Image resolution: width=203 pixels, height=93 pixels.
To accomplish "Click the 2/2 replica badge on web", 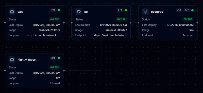I will pyautogui.click(x=53, y=10).
